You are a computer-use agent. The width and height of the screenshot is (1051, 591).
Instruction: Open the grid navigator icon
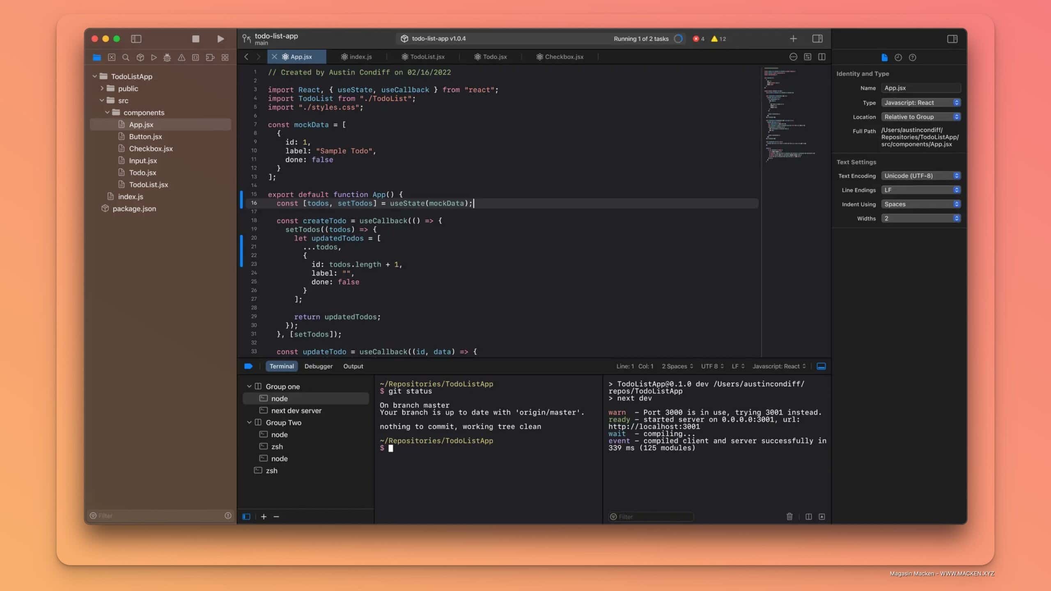pos(225,57)
